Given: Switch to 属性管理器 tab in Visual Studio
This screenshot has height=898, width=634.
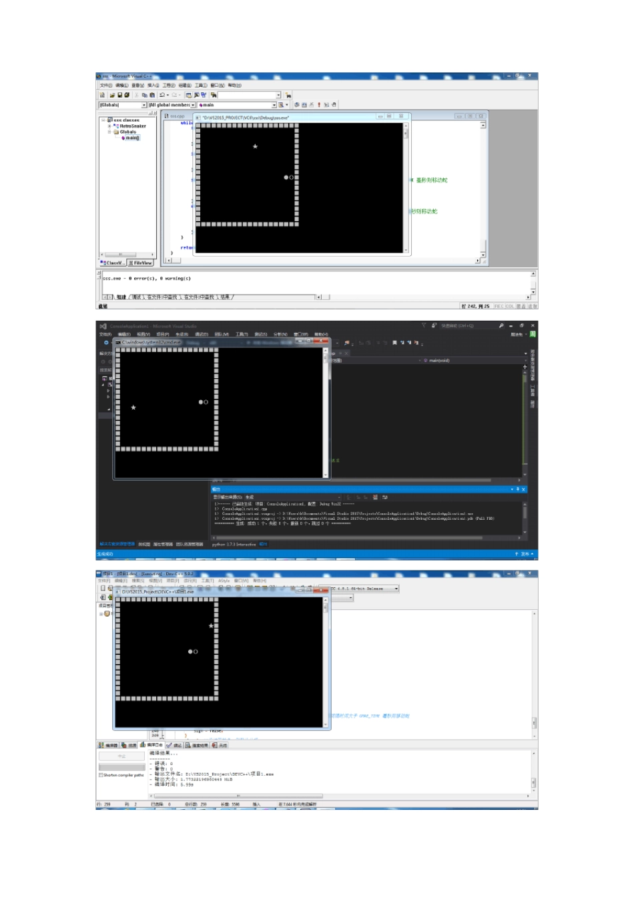Looking at the screenshot, I should tap(163, 544).
